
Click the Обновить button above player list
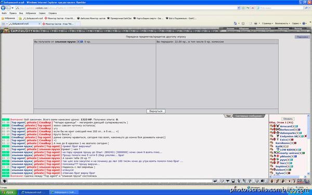[288, 119]
